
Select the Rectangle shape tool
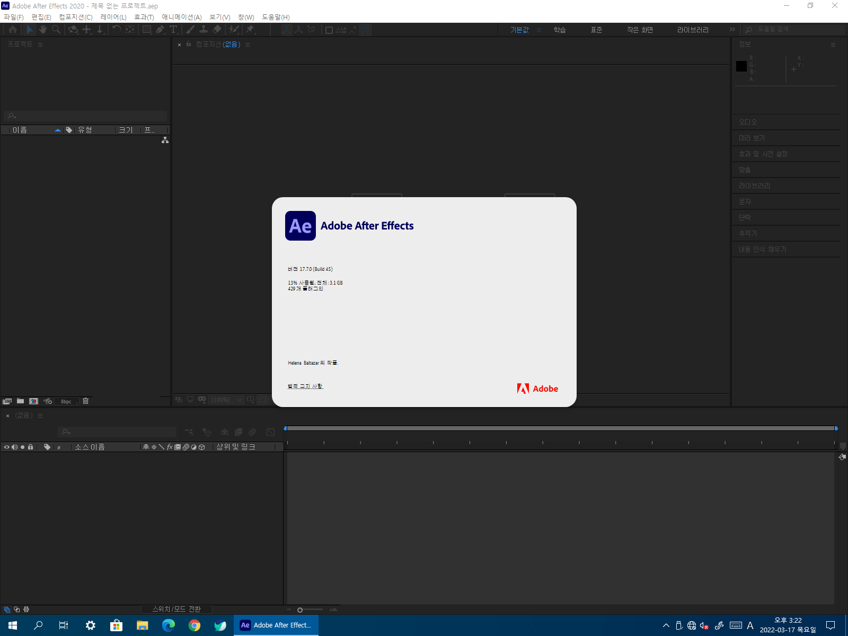(x=147, y=30)
